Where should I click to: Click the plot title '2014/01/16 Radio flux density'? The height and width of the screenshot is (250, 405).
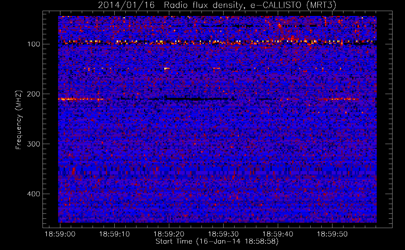170,5
